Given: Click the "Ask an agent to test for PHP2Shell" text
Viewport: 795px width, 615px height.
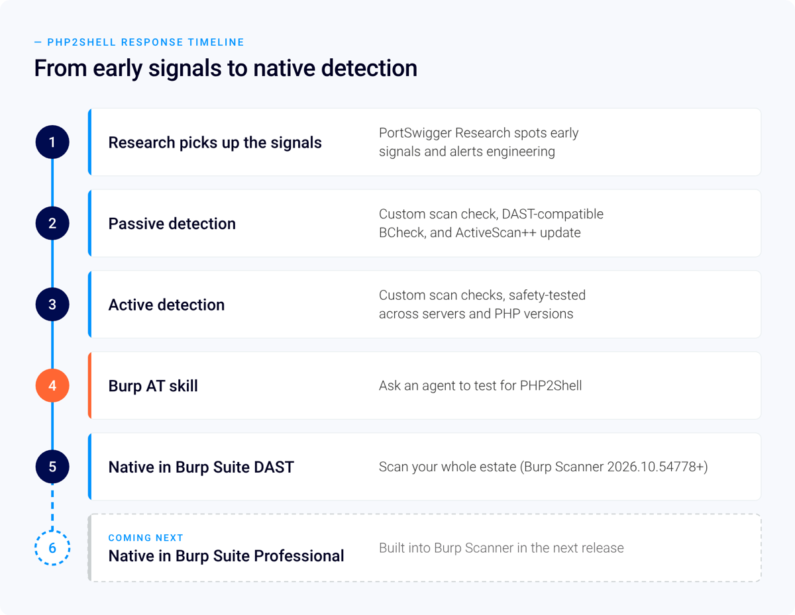Looking at the screenshot, I should coord(480,386).
